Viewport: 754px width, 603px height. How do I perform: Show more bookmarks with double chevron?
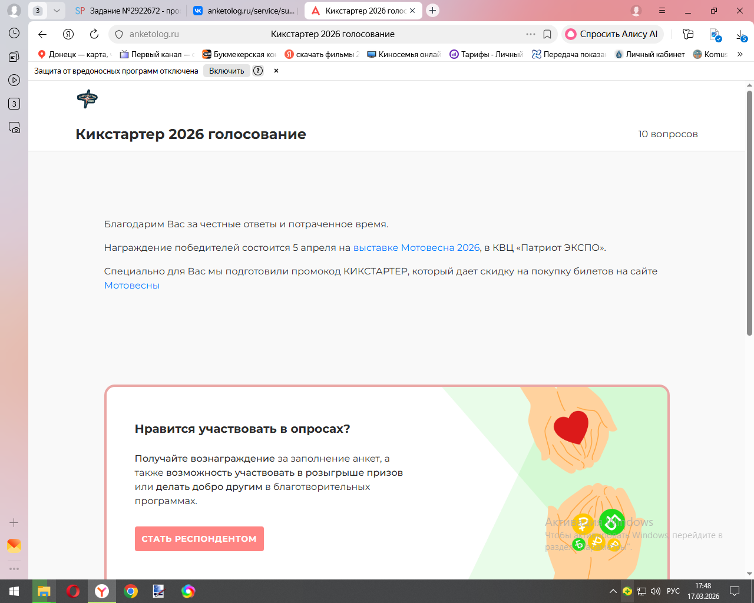[740, 54]
